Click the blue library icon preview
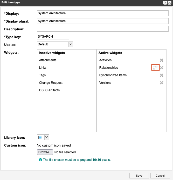The width and height of the screenshot is (173, 180). tap(40, 137)
